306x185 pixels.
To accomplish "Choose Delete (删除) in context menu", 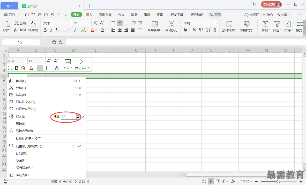I will pyautogui.click(x=47, y=124).
